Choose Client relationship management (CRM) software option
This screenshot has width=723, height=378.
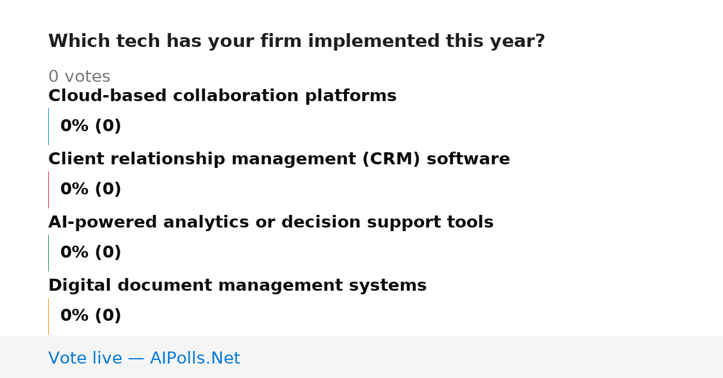coord(279,160)
